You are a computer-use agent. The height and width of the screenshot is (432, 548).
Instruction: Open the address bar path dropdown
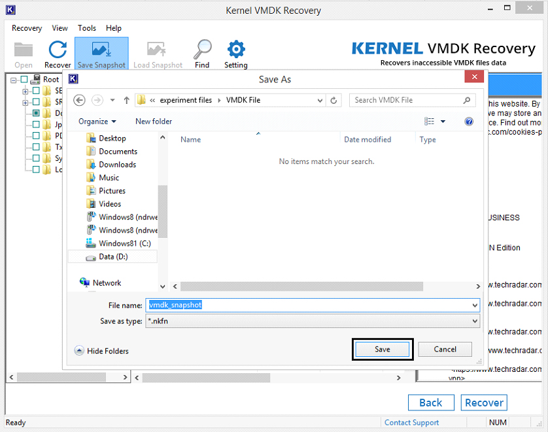(320, 101)
